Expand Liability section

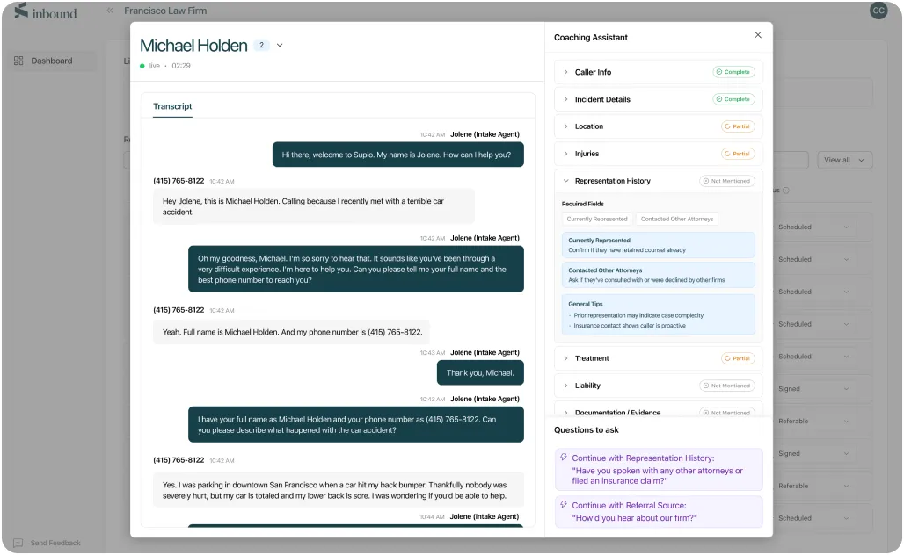point(565,386)
